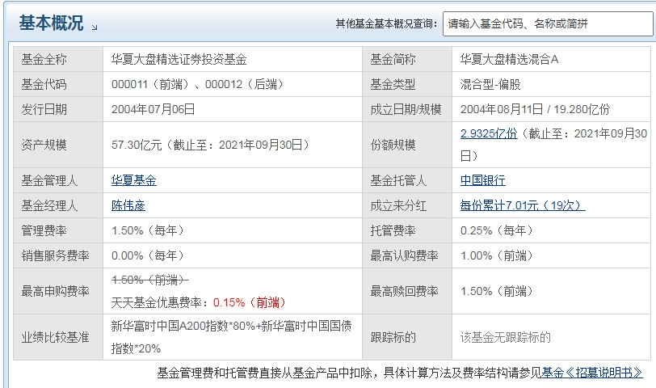
Task: Select the 基金托管人 row label
Action: coord(398,180)
